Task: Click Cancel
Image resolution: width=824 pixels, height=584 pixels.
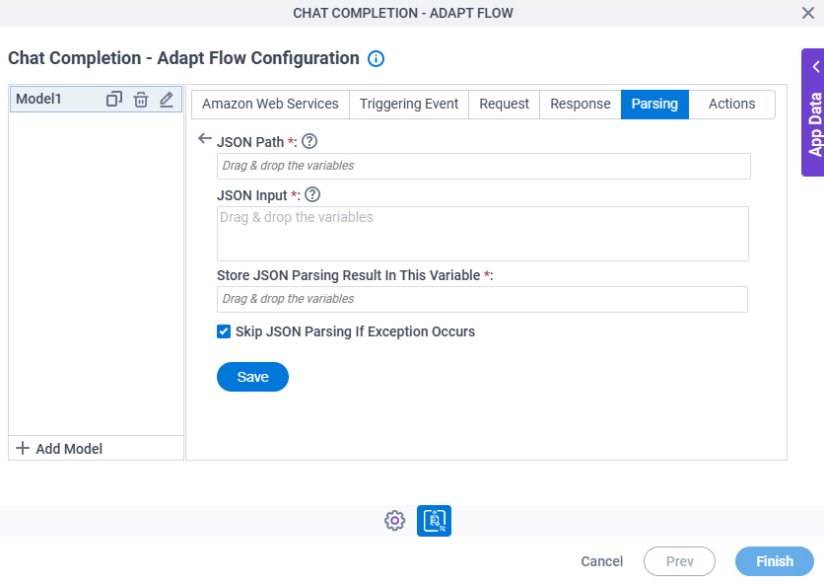Action: (601, 561)
